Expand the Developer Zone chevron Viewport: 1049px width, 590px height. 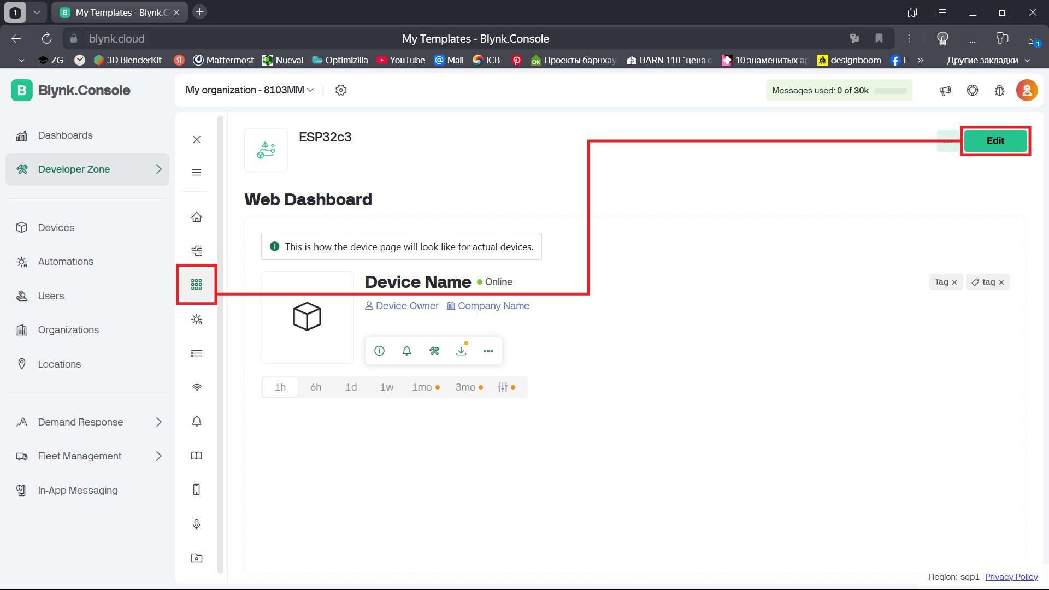[x=159, y=169]
